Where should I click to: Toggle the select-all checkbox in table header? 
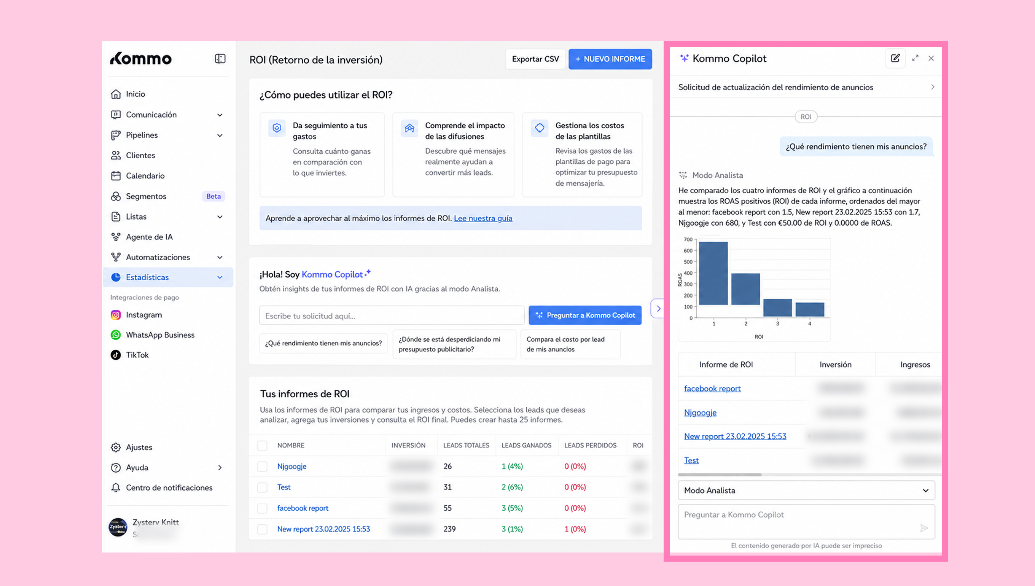[x=263, y=446]
